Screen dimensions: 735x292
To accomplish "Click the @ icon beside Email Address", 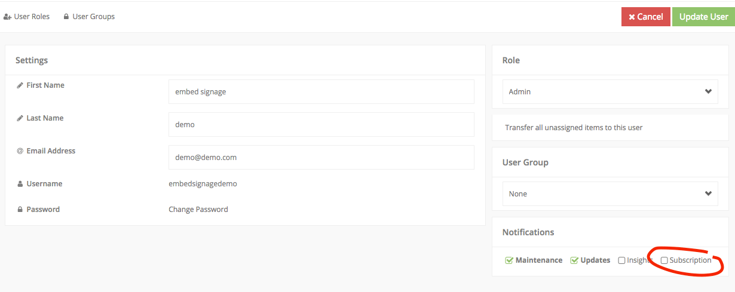I will tap(20, 151).
